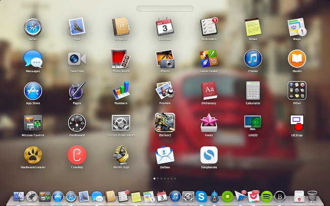330x206 pixels.
Task: Open the Cloudup app
Action: click(77, 155)
